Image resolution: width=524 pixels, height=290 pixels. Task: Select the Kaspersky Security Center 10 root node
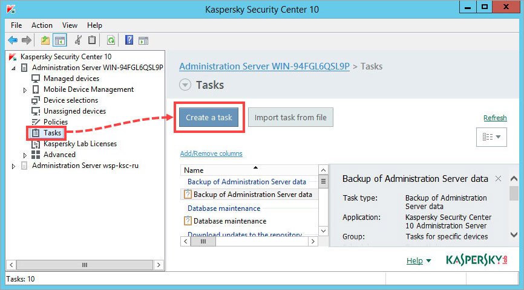tap(66, 57)
